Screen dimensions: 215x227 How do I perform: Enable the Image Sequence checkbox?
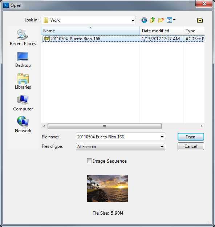point(89,161)
